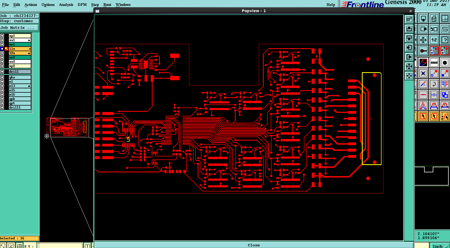This screenshot has height=248, width=450.
Task: Select the undo rotate-arrow icon
Action: click(434, 84)
